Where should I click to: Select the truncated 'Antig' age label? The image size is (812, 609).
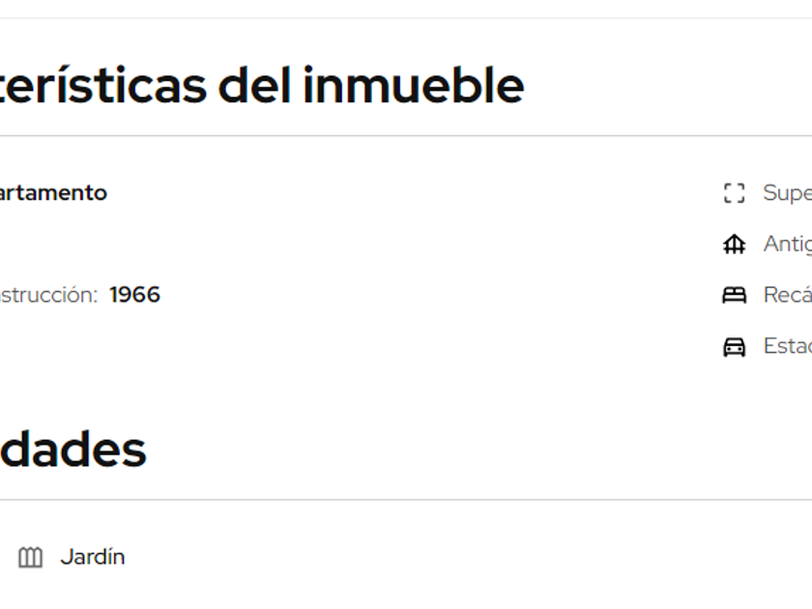[x=787, y=244]
